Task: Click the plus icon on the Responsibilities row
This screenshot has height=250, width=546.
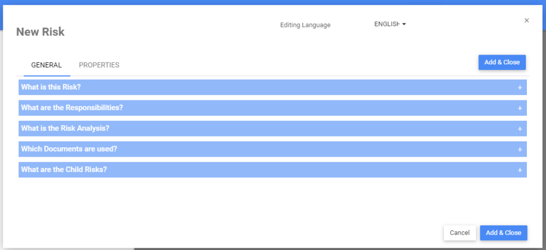Action: coord(520,108)
